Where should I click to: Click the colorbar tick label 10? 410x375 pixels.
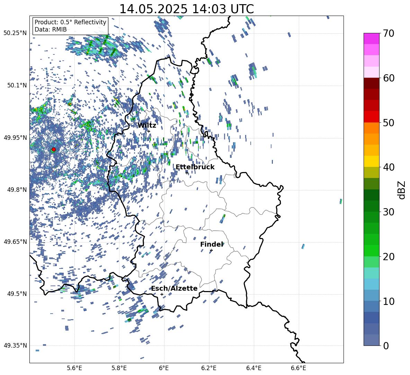click(x=389, y=301)
